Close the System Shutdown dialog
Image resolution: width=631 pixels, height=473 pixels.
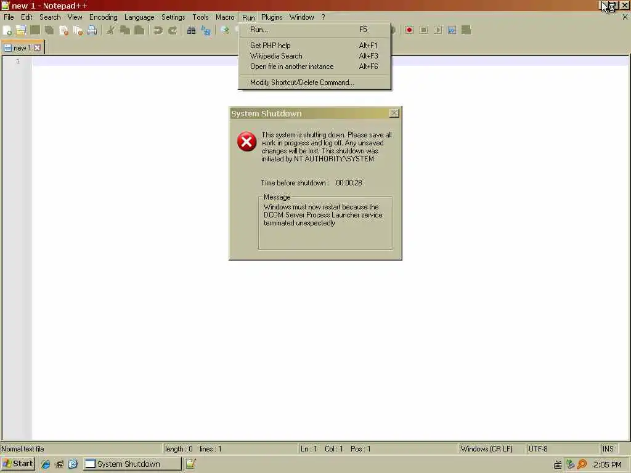point(394,113)
